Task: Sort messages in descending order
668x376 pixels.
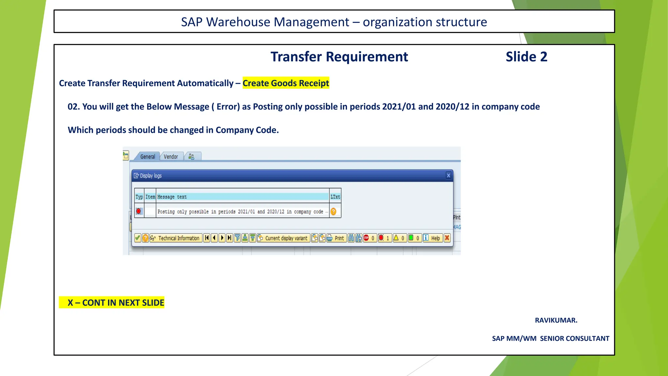Action: [252, 238]
